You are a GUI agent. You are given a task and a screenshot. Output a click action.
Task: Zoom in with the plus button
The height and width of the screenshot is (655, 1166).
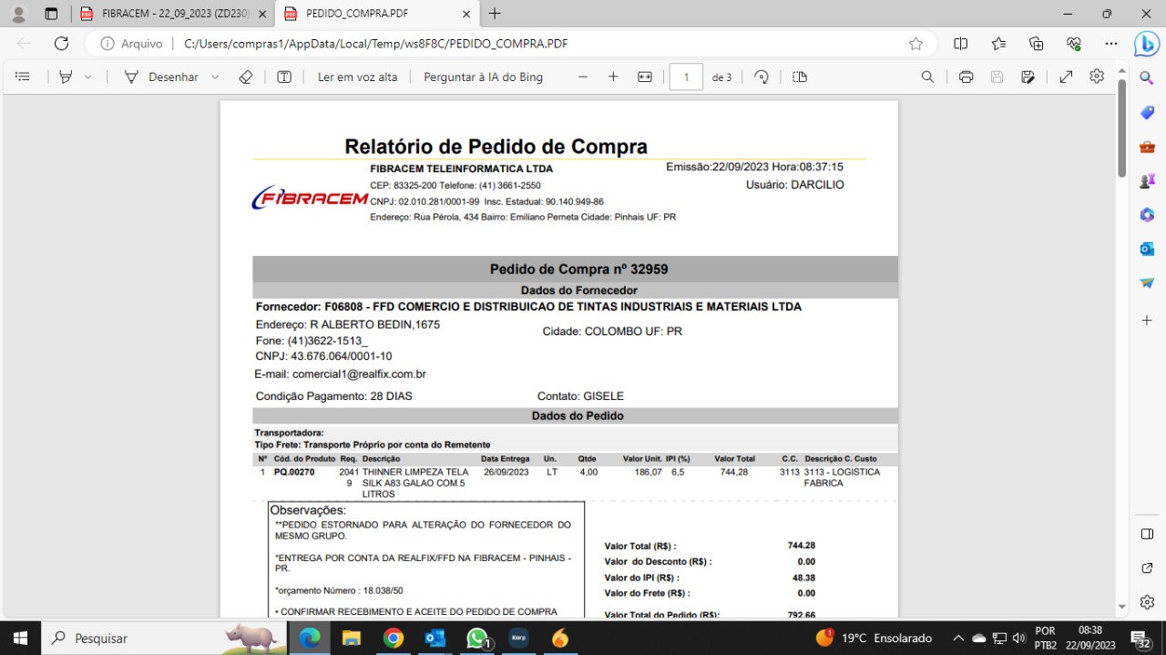click(x=613, y=77)
